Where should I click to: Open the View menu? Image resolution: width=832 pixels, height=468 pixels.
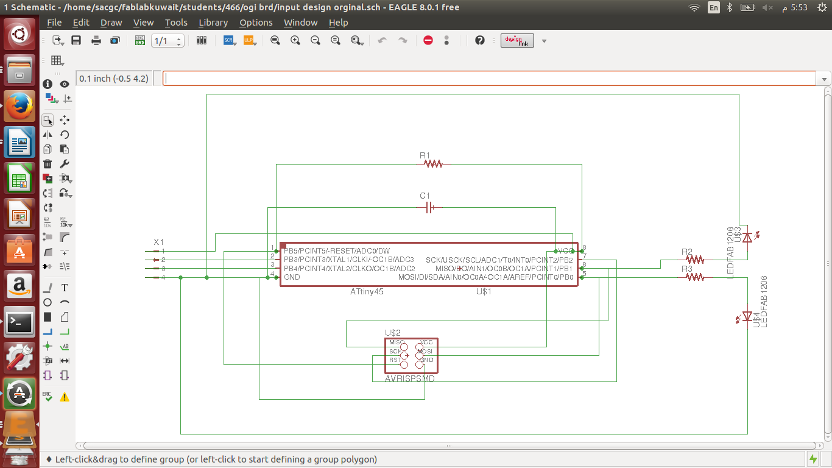pos(144,23)
